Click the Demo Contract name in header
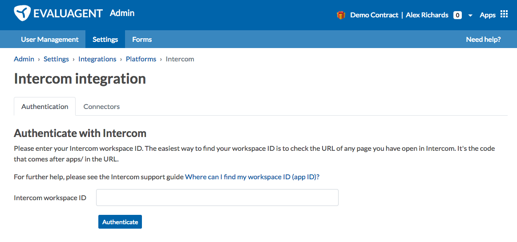Image resolution: width=517 pixels, height=242 pixels. pyautogui.click(x=374, y=15)
